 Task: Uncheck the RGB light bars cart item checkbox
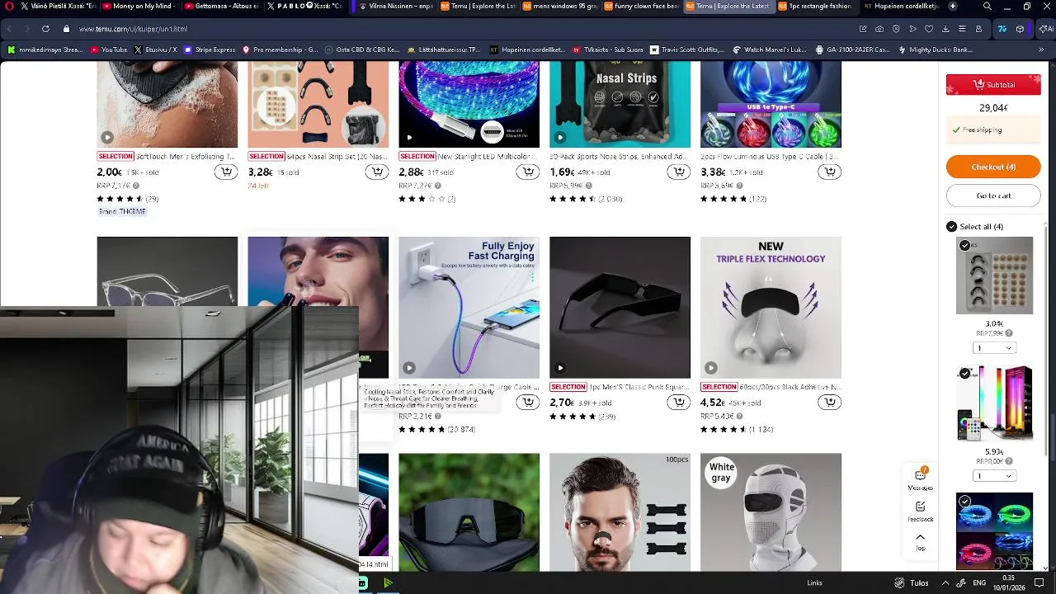coord(964,373)
